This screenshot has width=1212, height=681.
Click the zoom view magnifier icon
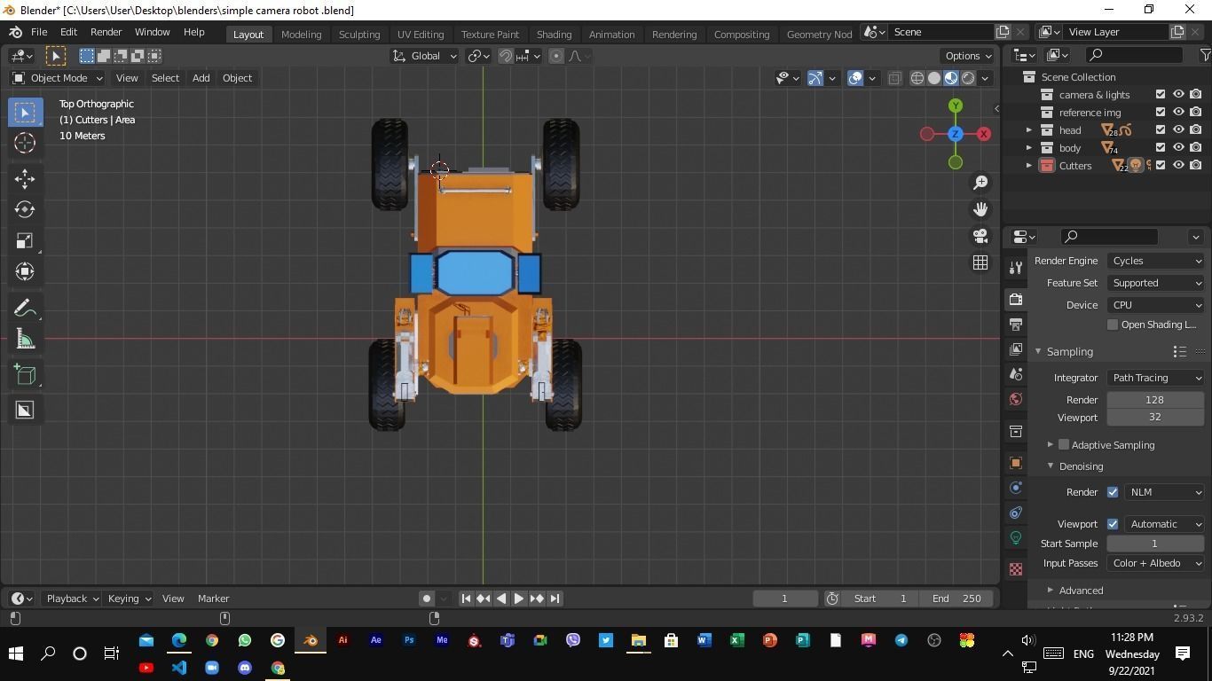pyautogui.click(x=980, y=182)
